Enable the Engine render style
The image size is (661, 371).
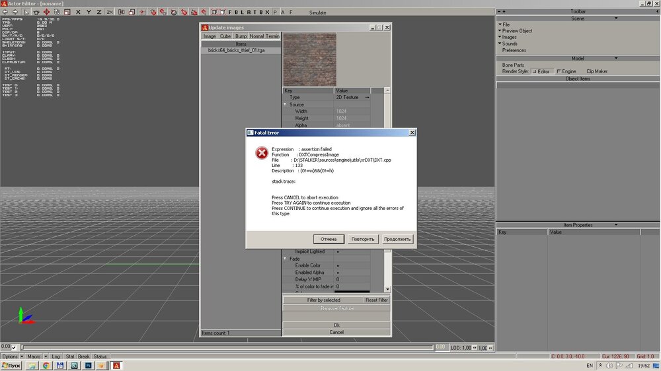tap(559, 71)
